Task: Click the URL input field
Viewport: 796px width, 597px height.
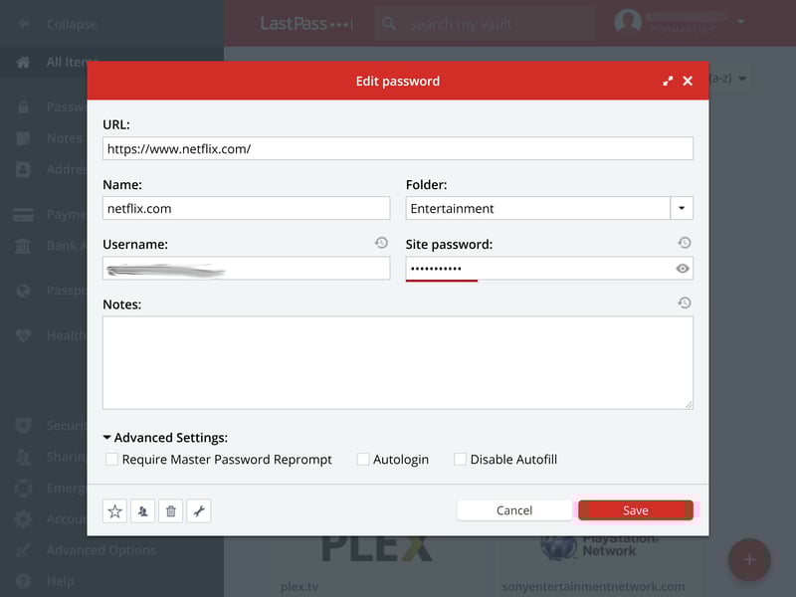Action: point(397,148)
